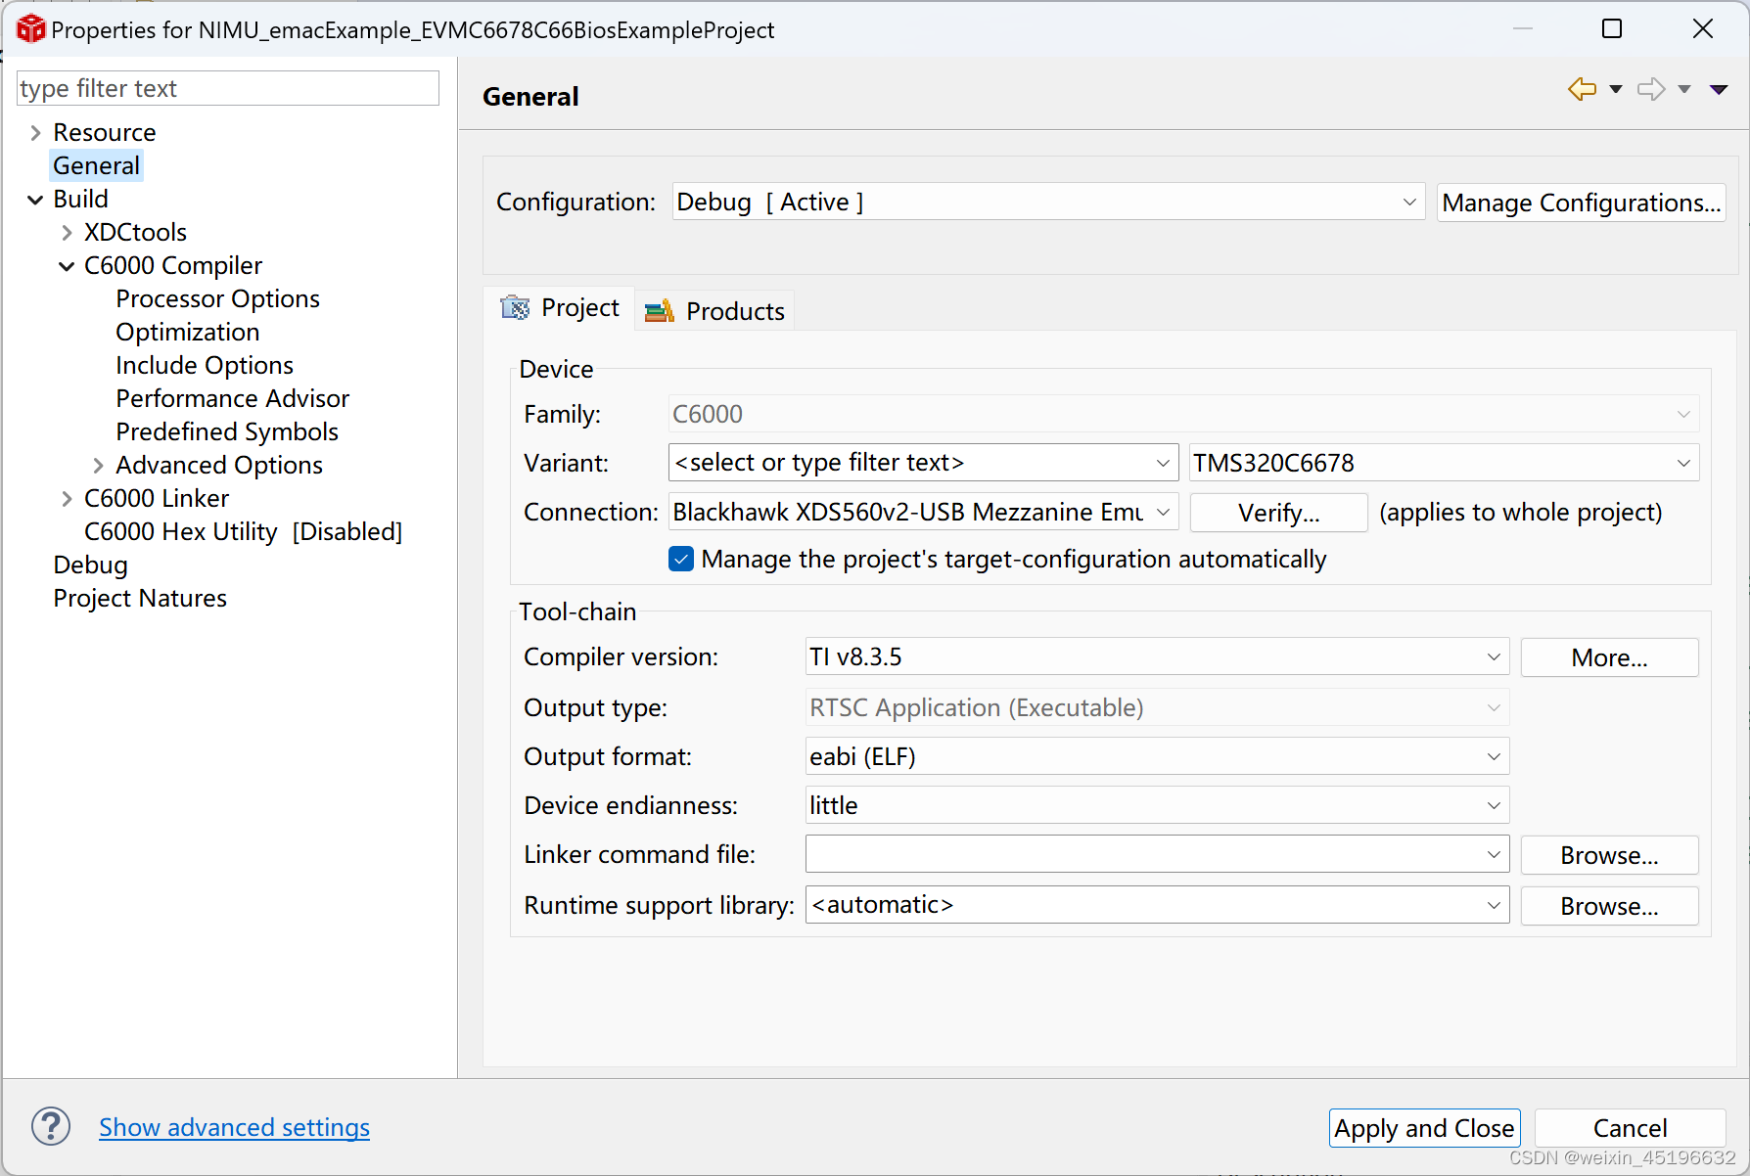Browse for runtime support library
The image size is (1750, 1176).
[x=1609, y=906]
